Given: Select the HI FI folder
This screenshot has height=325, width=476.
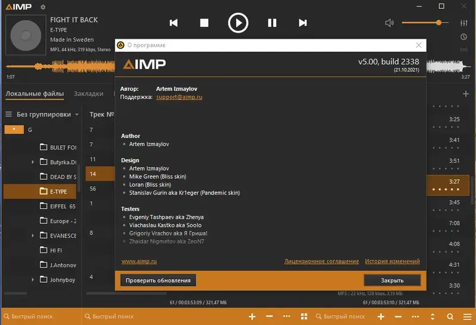Looking at the screenshot, I should (x=51, y=250).
